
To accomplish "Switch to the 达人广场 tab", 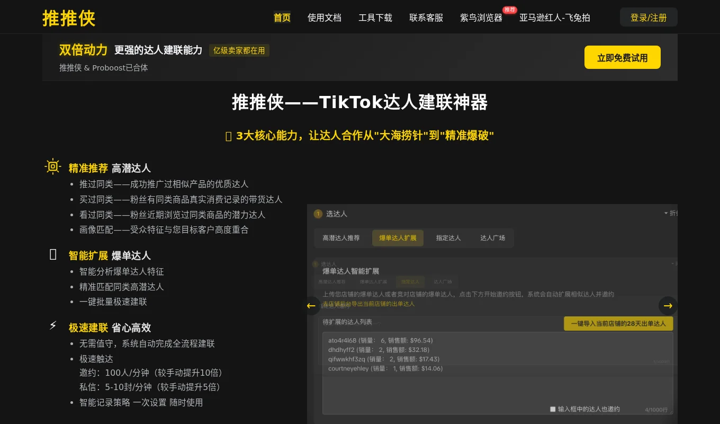I will 492,238.
